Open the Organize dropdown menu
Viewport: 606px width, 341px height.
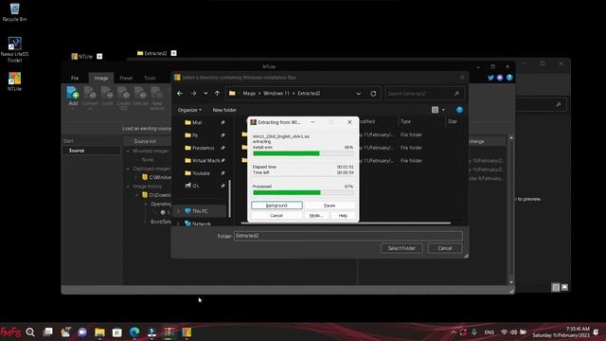tap(189, 110)
